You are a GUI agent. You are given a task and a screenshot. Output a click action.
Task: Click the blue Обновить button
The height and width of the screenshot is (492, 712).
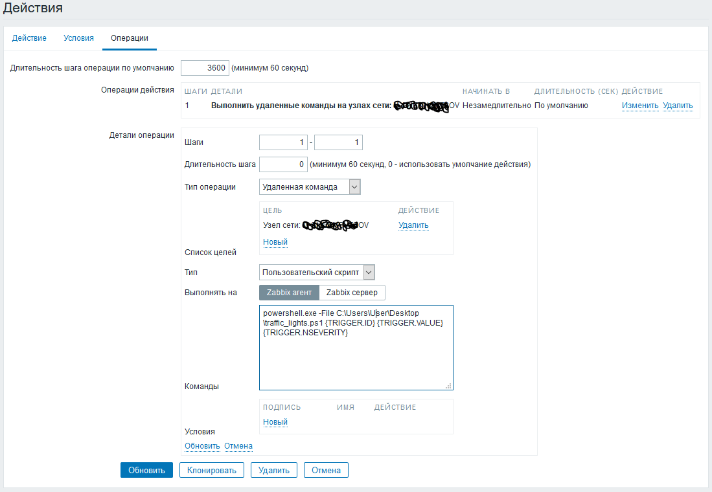click(x=146, y=470)
